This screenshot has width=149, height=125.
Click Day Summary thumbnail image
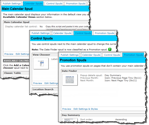point(70,120)
